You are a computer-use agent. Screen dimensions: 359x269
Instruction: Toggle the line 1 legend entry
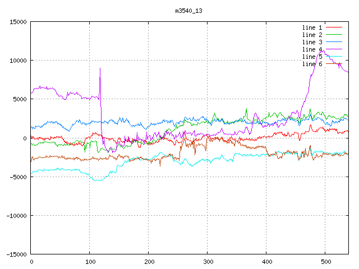pos(312,27)
